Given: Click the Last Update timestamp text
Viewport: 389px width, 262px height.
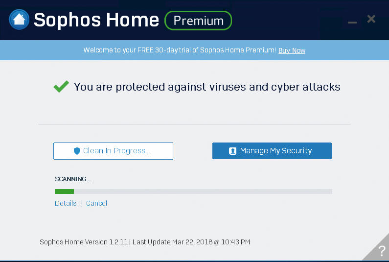Looking at the screenshot, I should coord(191,242).
